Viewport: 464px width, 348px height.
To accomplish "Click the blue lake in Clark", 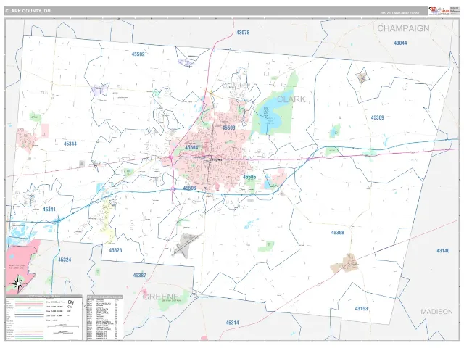I will 270,115.
